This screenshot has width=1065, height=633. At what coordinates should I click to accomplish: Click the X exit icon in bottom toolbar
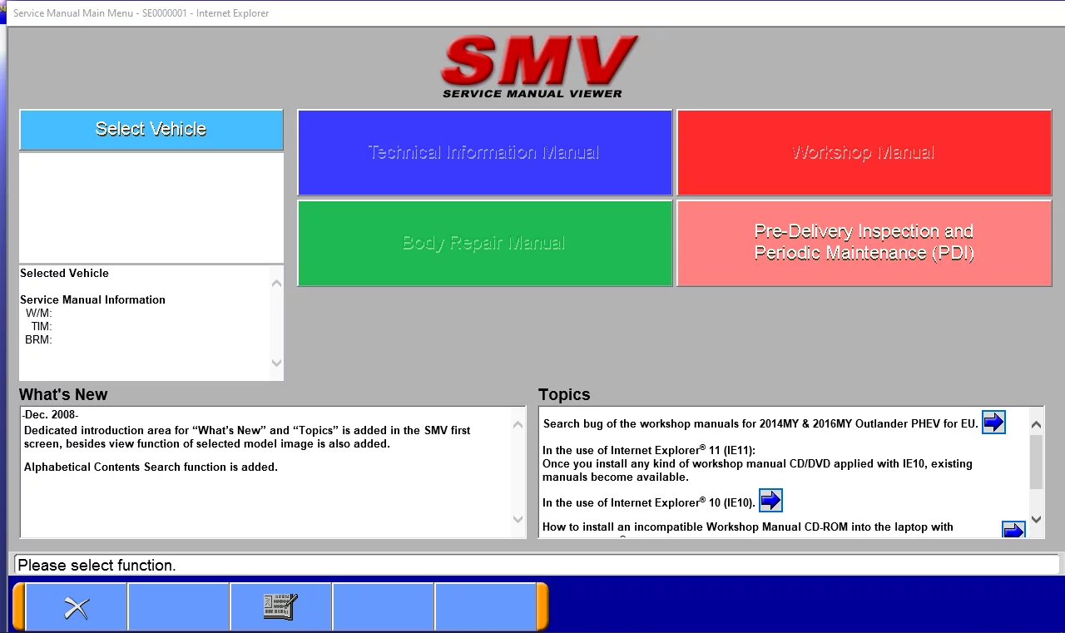pyautogui.click(x=77, y=608)
